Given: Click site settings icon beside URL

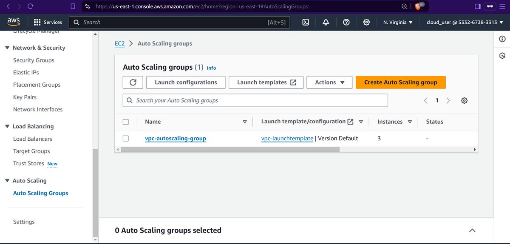Looking at the screenshot, I should point(87,6).
